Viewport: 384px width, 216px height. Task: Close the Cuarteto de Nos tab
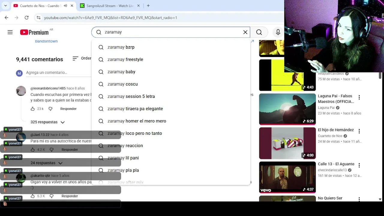coord(72,6)
